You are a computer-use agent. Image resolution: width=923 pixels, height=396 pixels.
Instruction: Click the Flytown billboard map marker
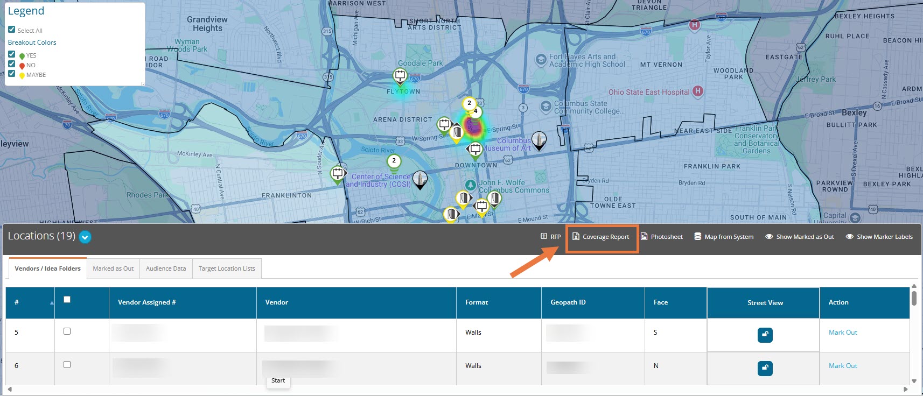(400, 76)
